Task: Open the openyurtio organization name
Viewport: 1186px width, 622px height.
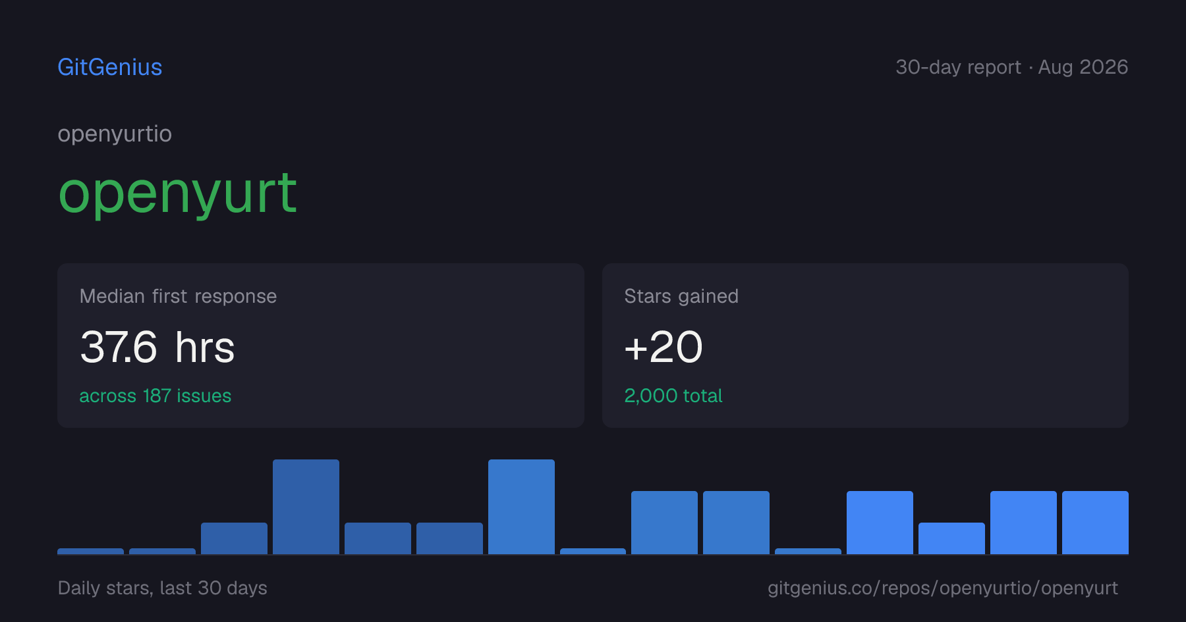Action: 115,134
